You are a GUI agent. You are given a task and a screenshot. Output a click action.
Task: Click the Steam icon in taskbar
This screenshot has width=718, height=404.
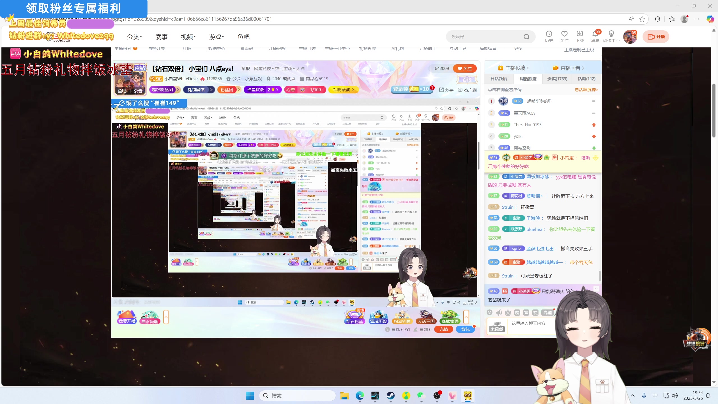(390, 396)
